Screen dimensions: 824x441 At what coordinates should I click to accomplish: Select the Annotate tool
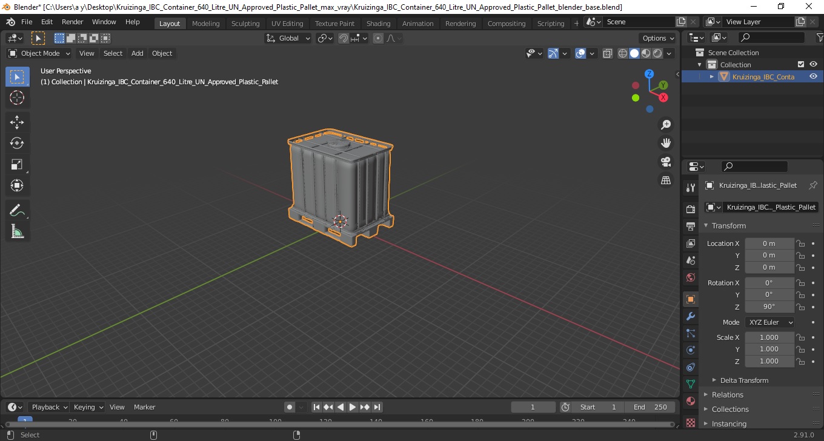(x=17, y=211)
